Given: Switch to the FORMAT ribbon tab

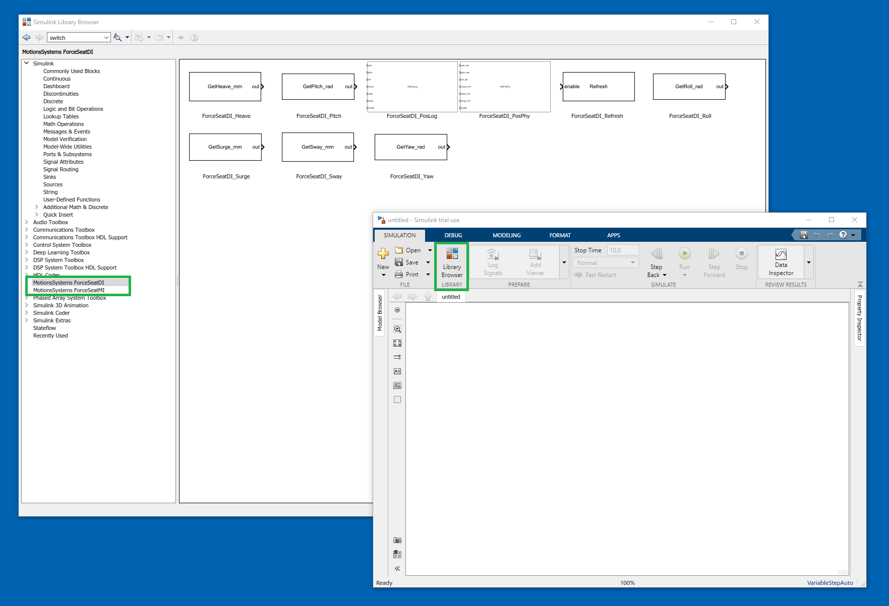Looking at the screenshot, I should (x=560, y=235).
